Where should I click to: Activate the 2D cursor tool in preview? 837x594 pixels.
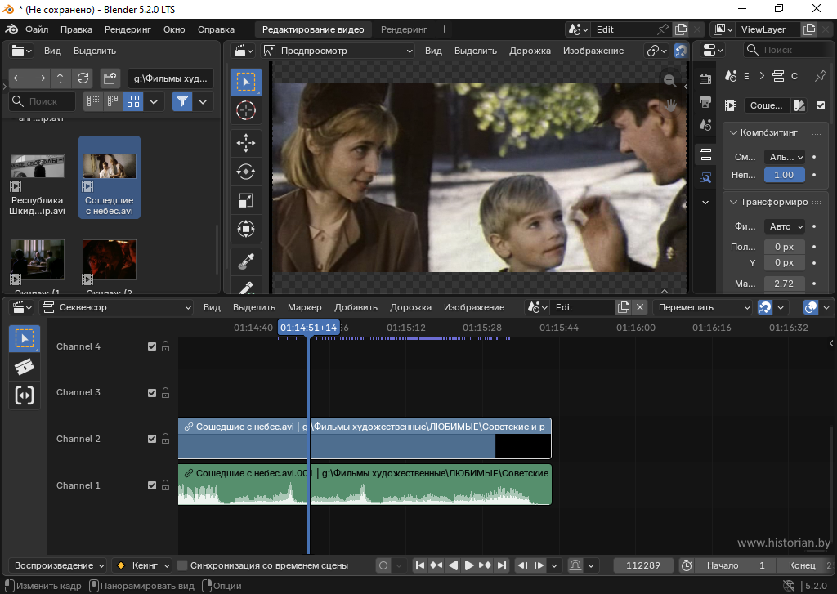245,110
